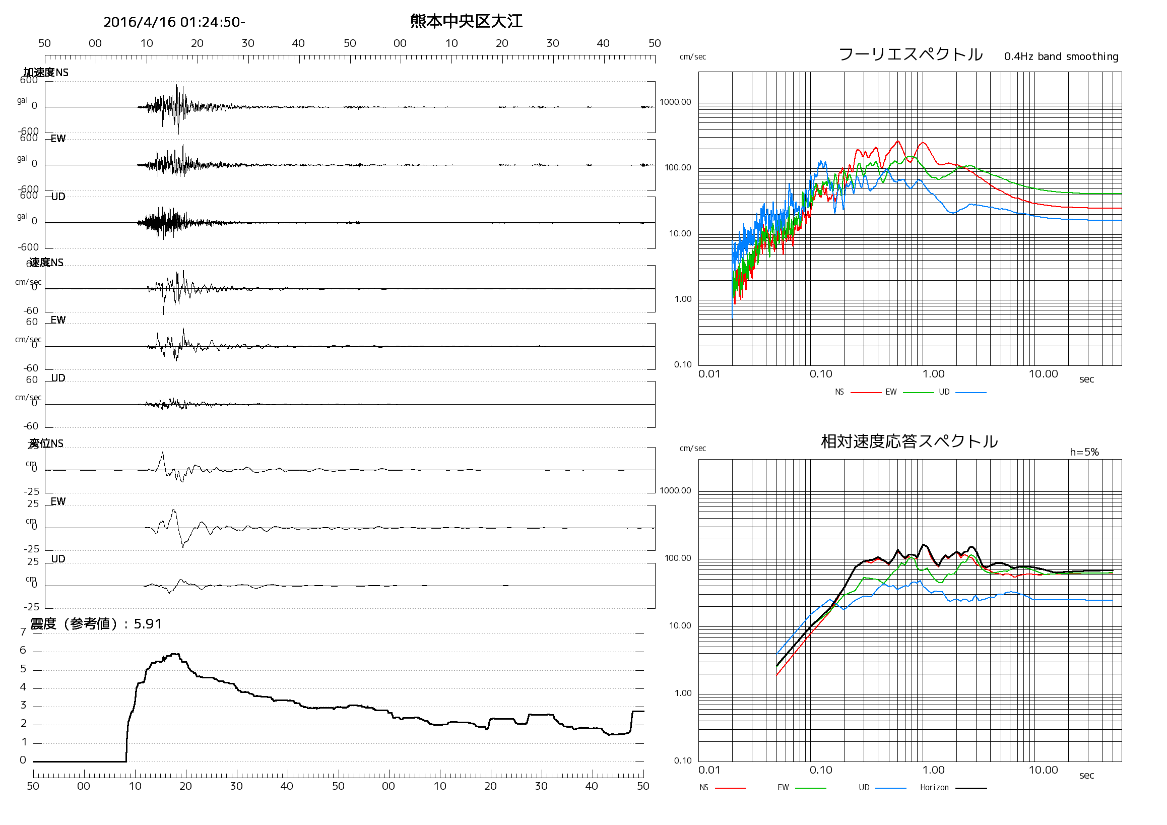Click the 加速度NS panel label
Viewport: 1167px width, 825px height.
click(x=46, y=73)
